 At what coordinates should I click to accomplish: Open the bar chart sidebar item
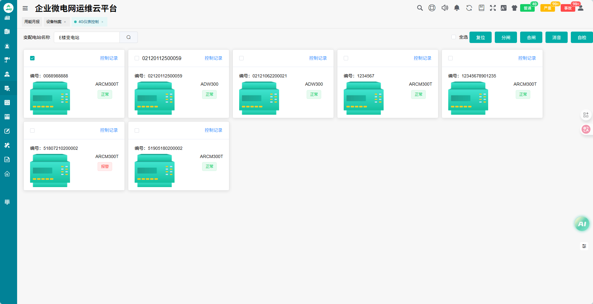pos(7,18)
